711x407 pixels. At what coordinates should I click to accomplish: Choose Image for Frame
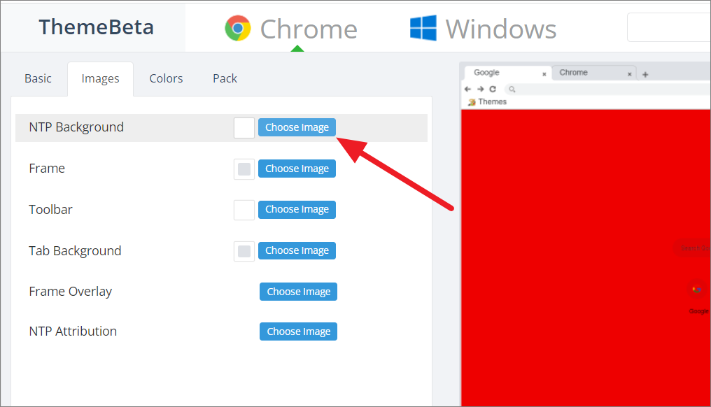coord(297,169)
